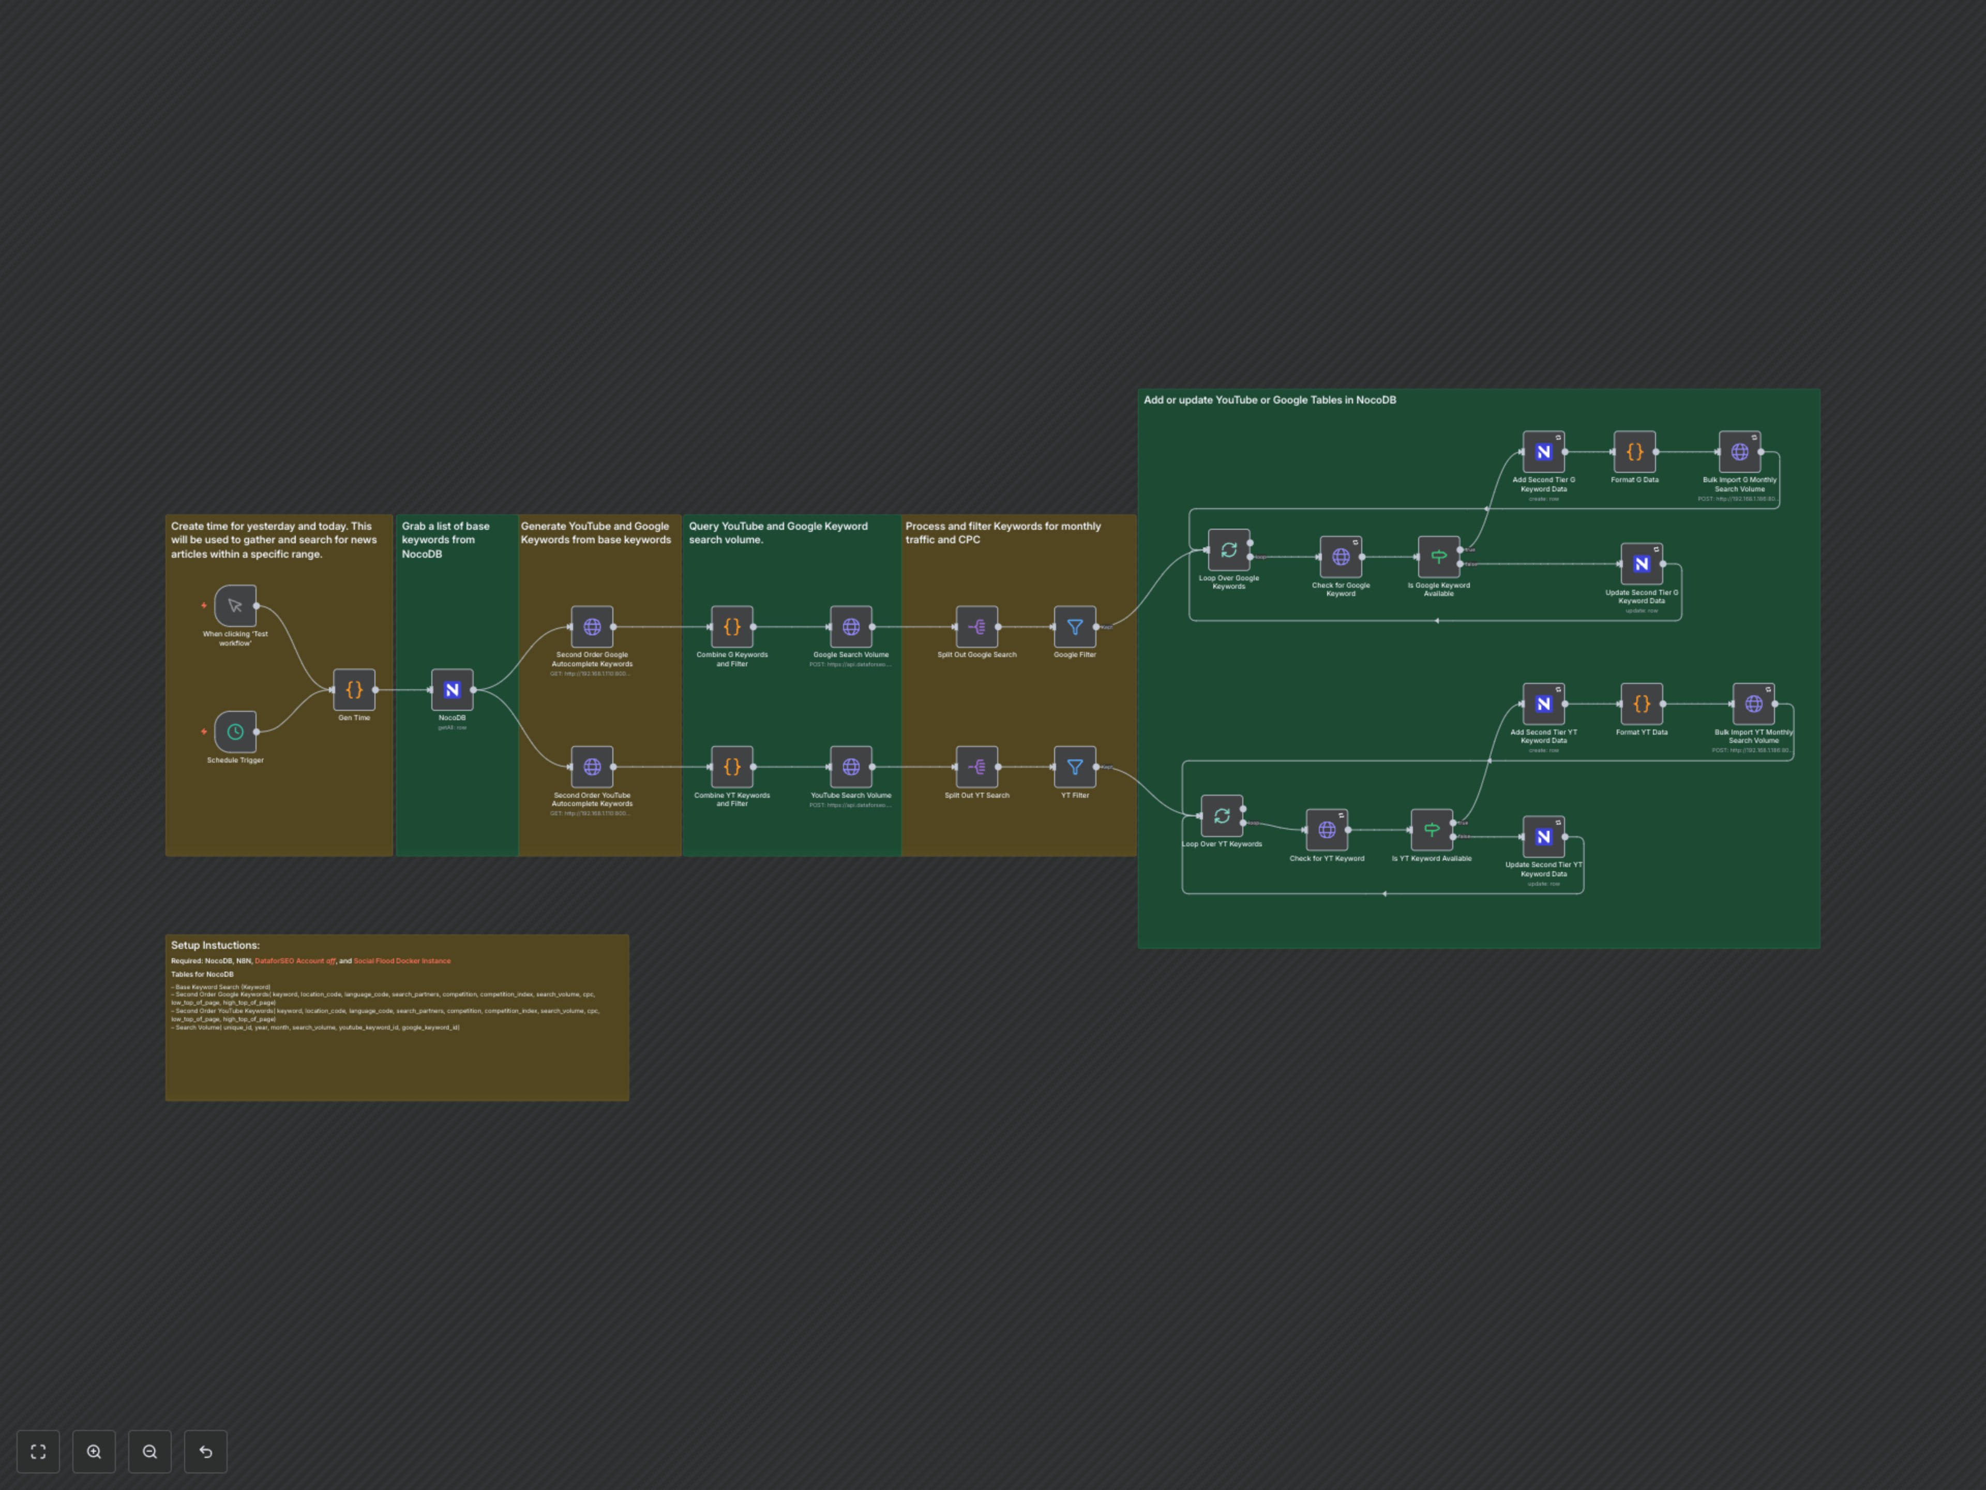Open the Gen Time code node

coord(354,690)
